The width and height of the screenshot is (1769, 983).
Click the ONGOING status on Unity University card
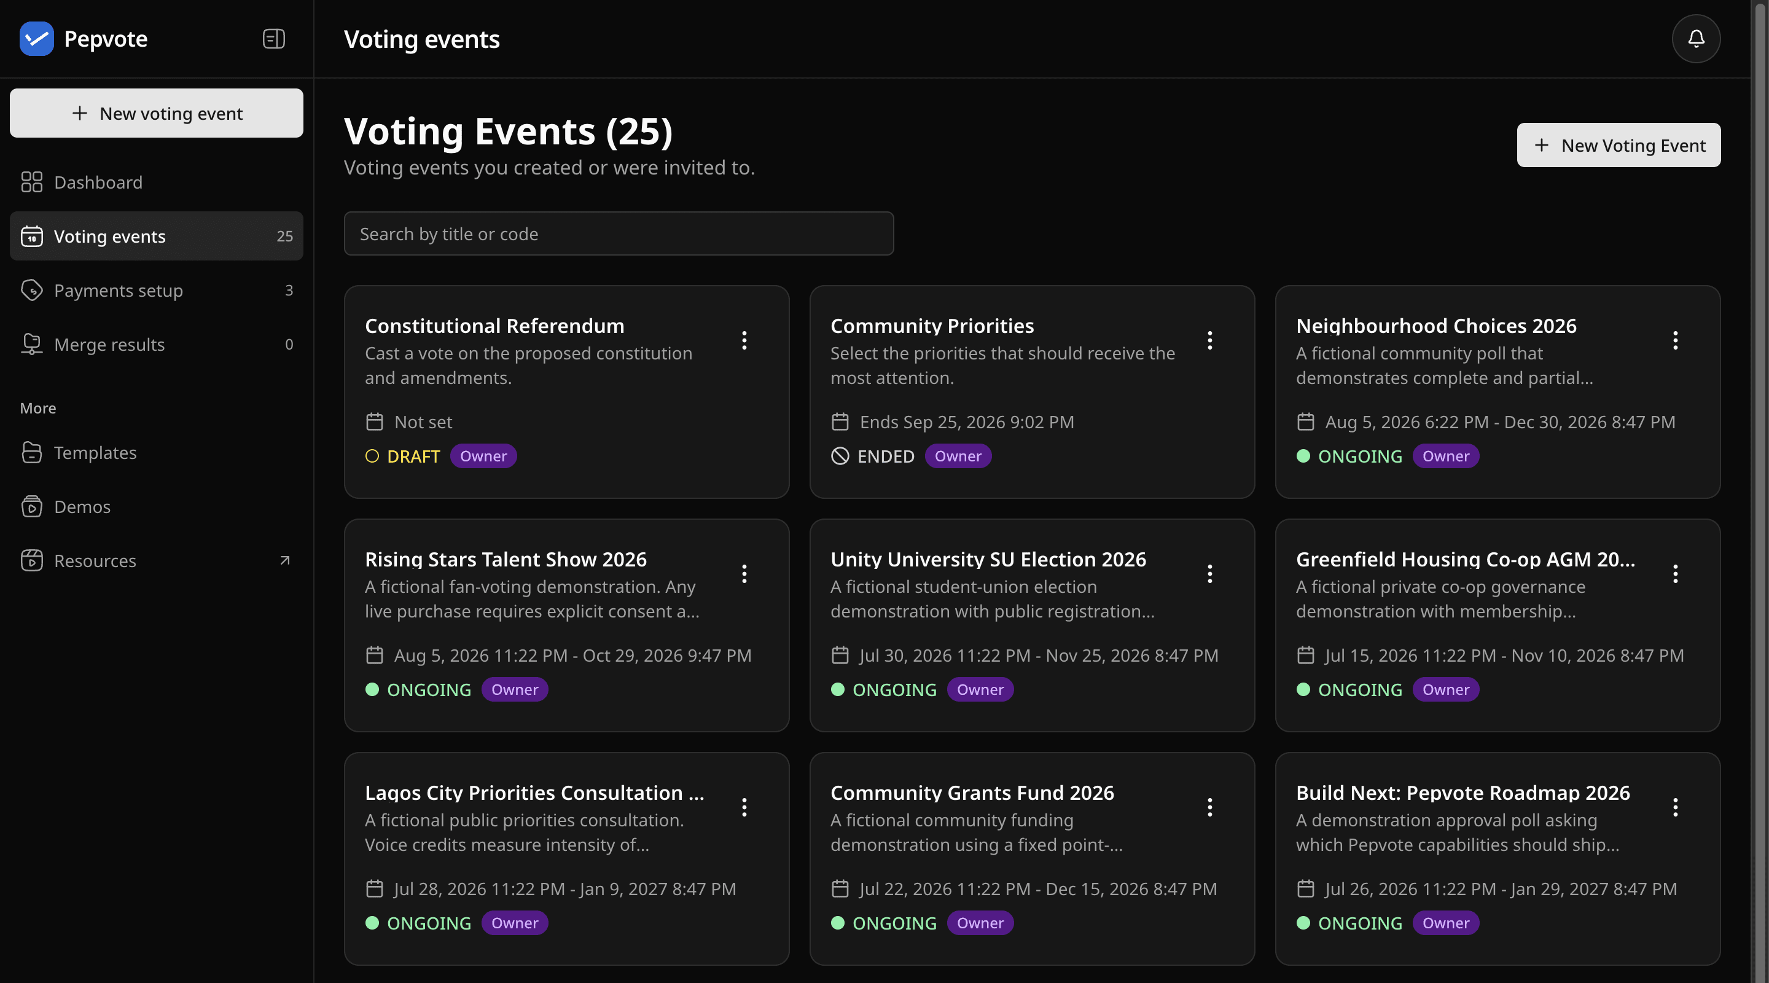point(883,690)
